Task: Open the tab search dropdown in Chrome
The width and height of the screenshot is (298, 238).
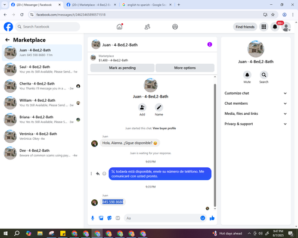Action: pos(5,5)
